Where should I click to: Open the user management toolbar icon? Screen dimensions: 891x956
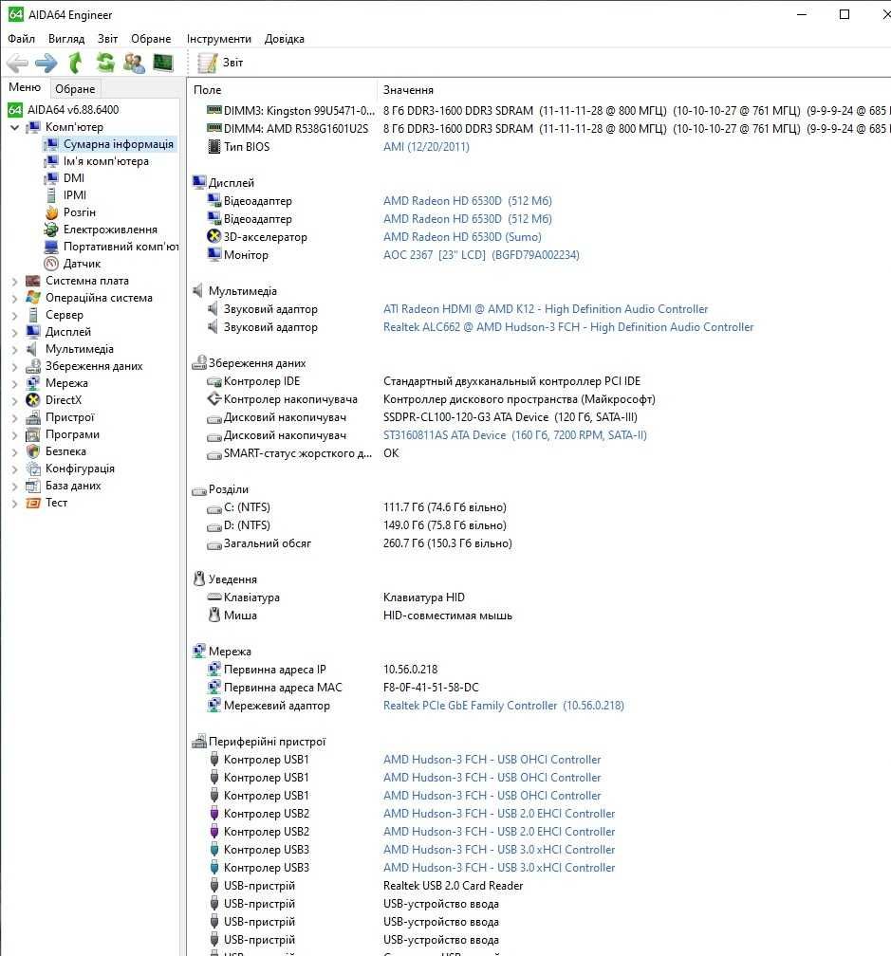[x=134, y=63]
